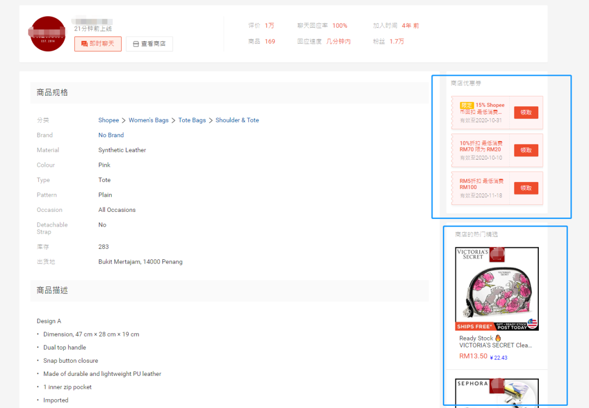Click the 1 inner zip pocket bullet
Viewport: 589px width, 408px height.
pyautogui.click(x=67, y=387)
